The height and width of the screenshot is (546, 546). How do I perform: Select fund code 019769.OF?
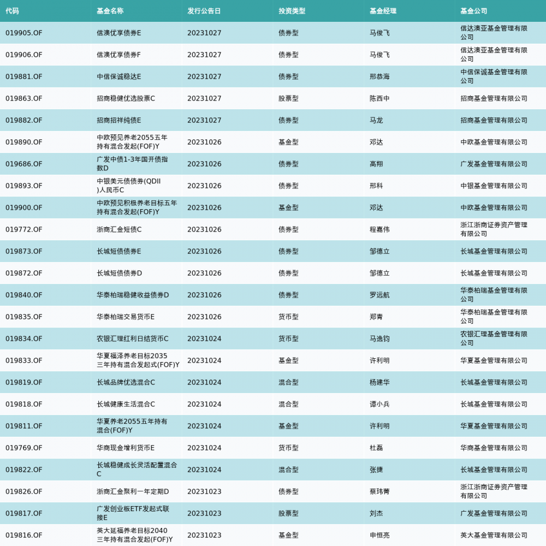coord(23,448)
